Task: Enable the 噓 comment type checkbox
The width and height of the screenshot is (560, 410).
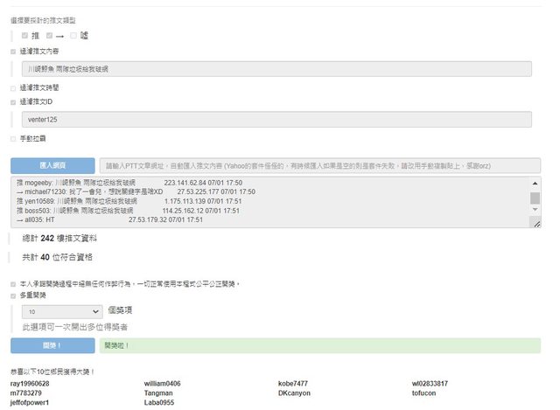Action: coord(73,36)
